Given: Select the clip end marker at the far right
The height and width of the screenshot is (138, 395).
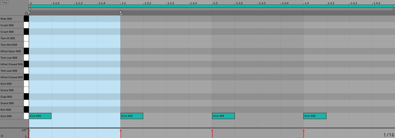Looking at the screenshot, I should coord(394,9).
